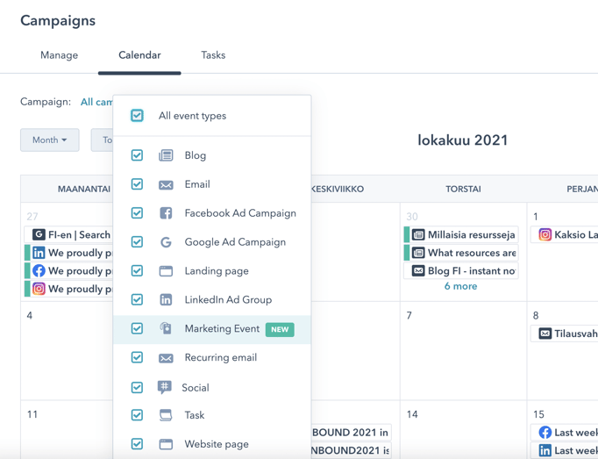Click the Blog newspaper icon in filter list
Viewport: 598px width, 459px height.
(x=166, y=155)
